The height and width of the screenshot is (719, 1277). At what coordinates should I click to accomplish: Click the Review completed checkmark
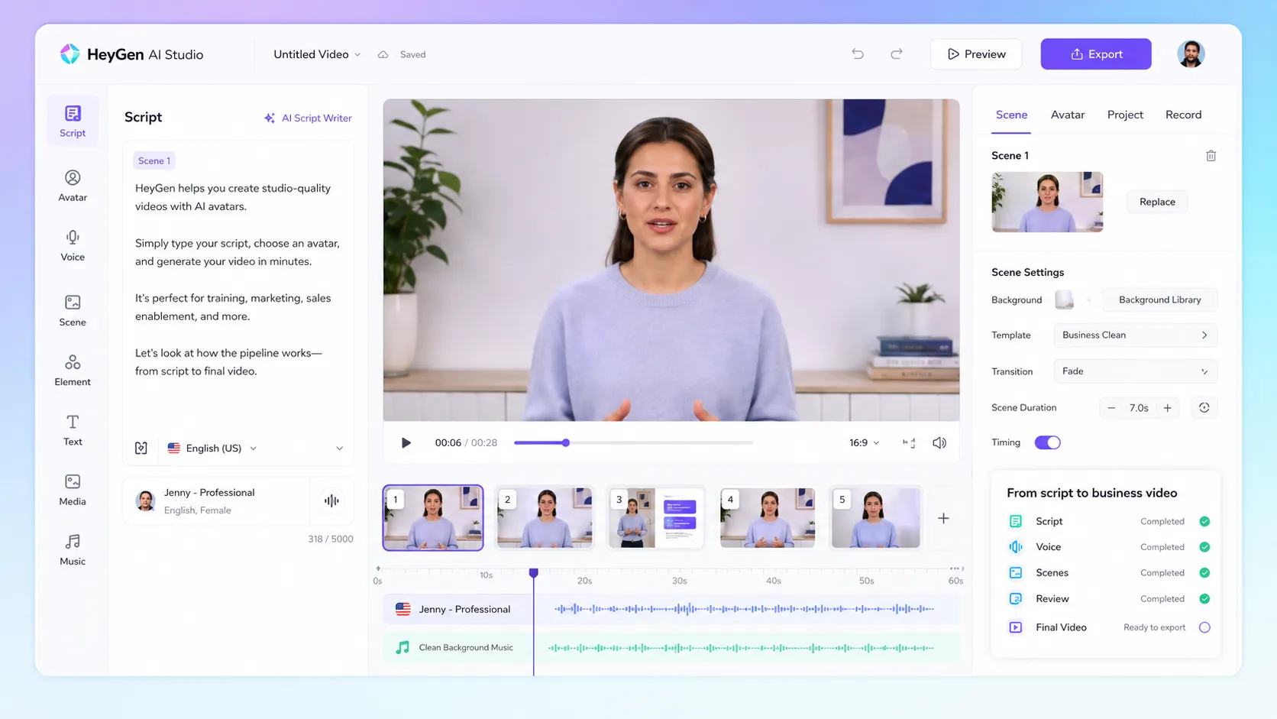coord(1204,598)
